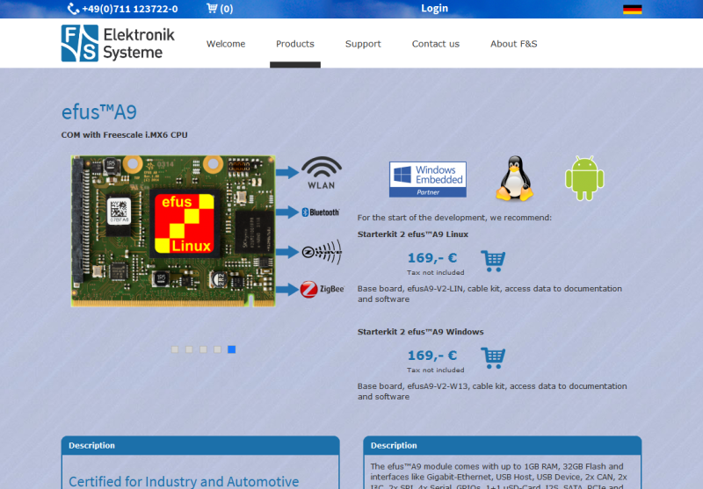
Task: Click the Login link
Action: point(434,8)
